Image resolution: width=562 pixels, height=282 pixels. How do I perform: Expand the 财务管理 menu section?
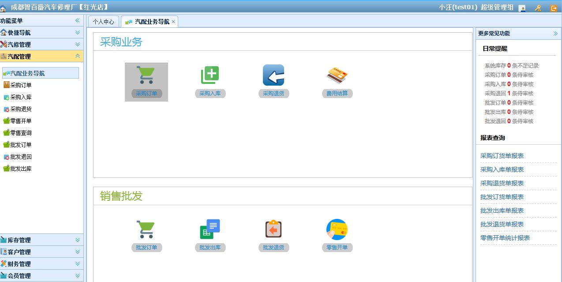coord(78,264)
